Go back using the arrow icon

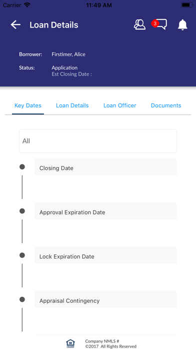(15, 25)
